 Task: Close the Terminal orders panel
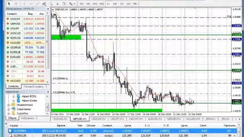(x=6, y=124)
